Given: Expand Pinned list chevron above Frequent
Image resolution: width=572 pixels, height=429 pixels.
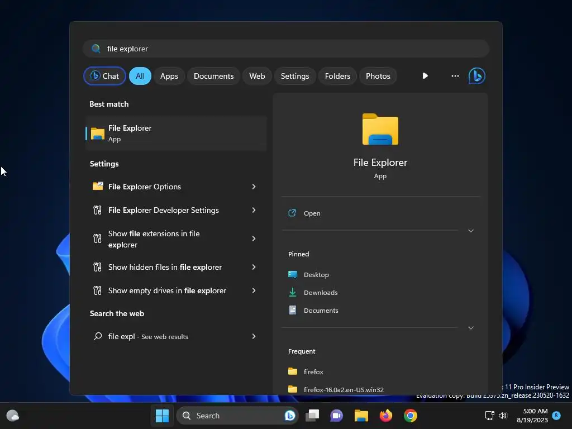Looking at the screenshot, I should point(470,328).
